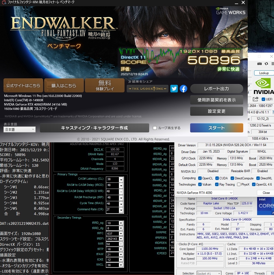Click GPU Clock 2235 MHz field
274x275 pixels.
point(206,158)
